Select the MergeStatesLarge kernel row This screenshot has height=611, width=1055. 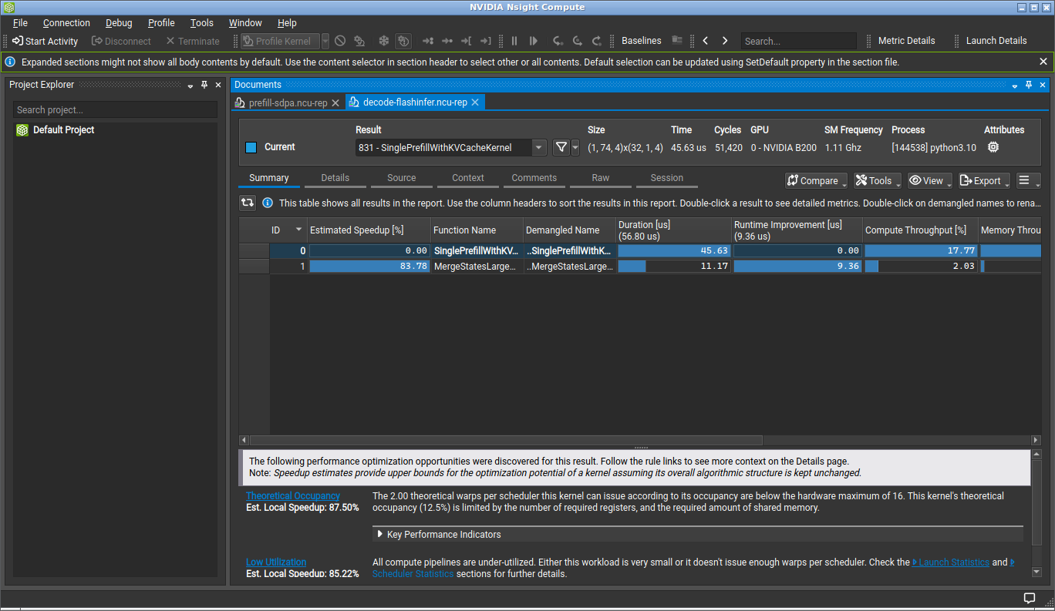point(640,266)
